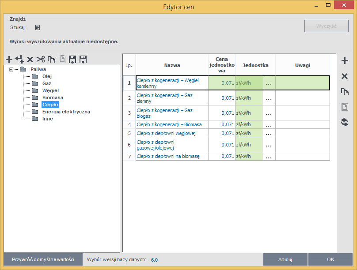Select name cell Ciepło z ciepłowni gazowej/olejowej
This screenshot has width=357, height=270.
172,145
